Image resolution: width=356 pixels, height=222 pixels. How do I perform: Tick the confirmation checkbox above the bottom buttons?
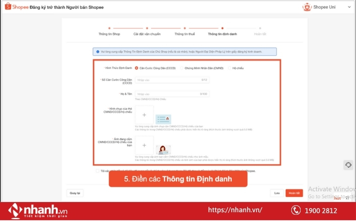96,171
